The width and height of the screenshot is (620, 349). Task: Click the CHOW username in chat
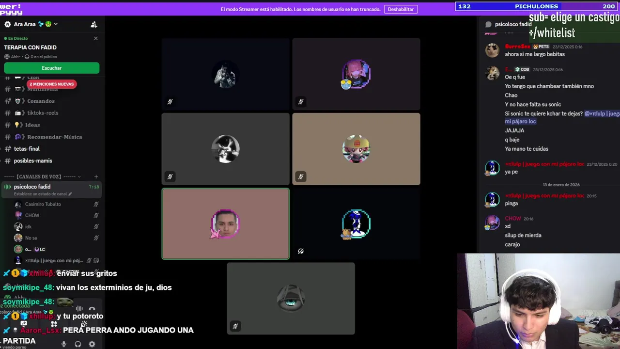coord(512,219)
